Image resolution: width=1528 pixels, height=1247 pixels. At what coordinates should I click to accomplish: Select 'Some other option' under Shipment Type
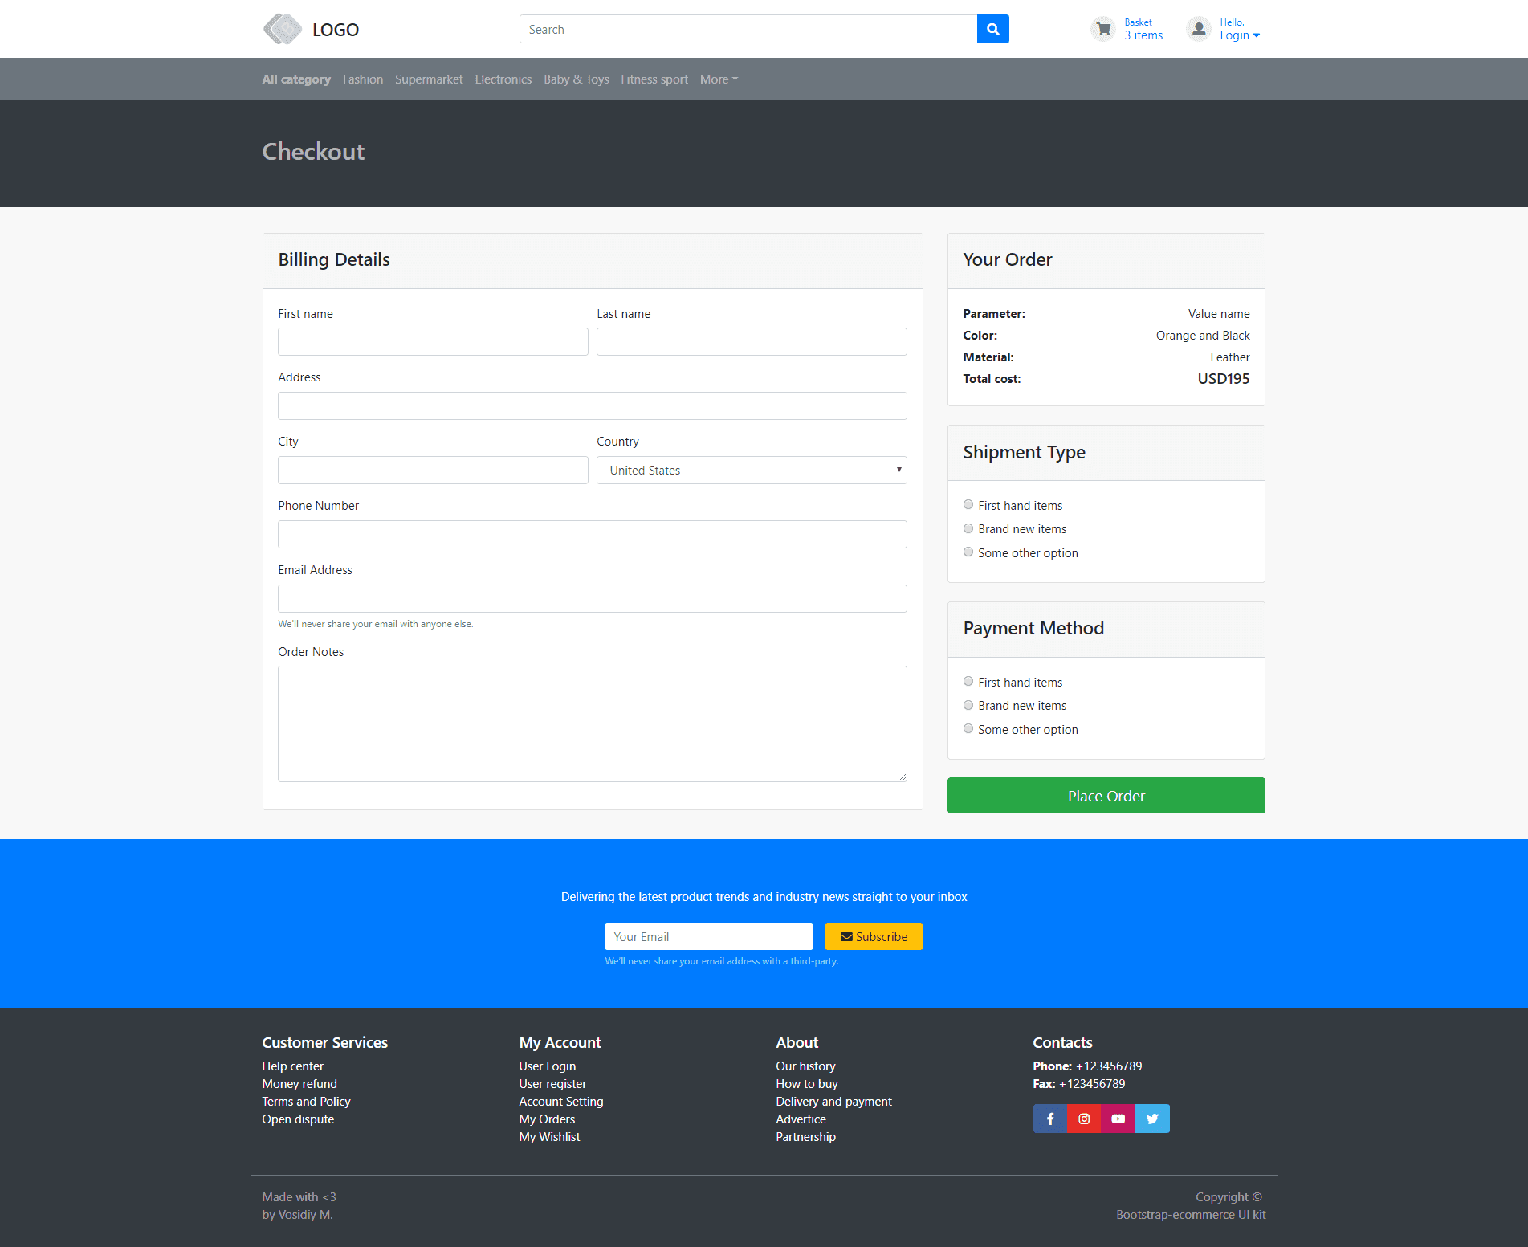pyautogui.click(x=968, y=552)
